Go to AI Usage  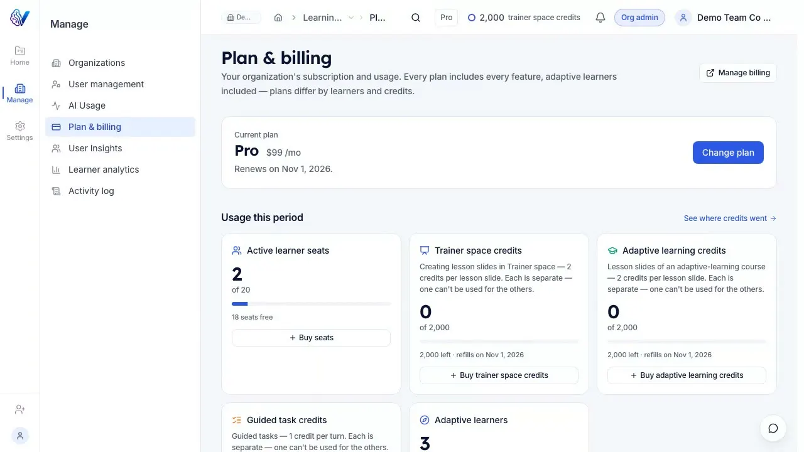pos(120,105)
